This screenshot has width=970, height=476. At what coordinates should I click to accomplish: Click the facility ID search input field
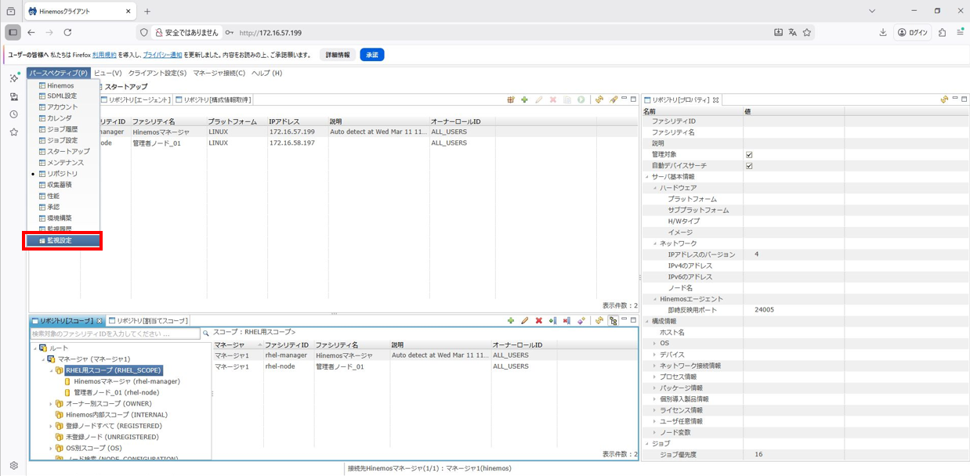[x=115, y=334]
